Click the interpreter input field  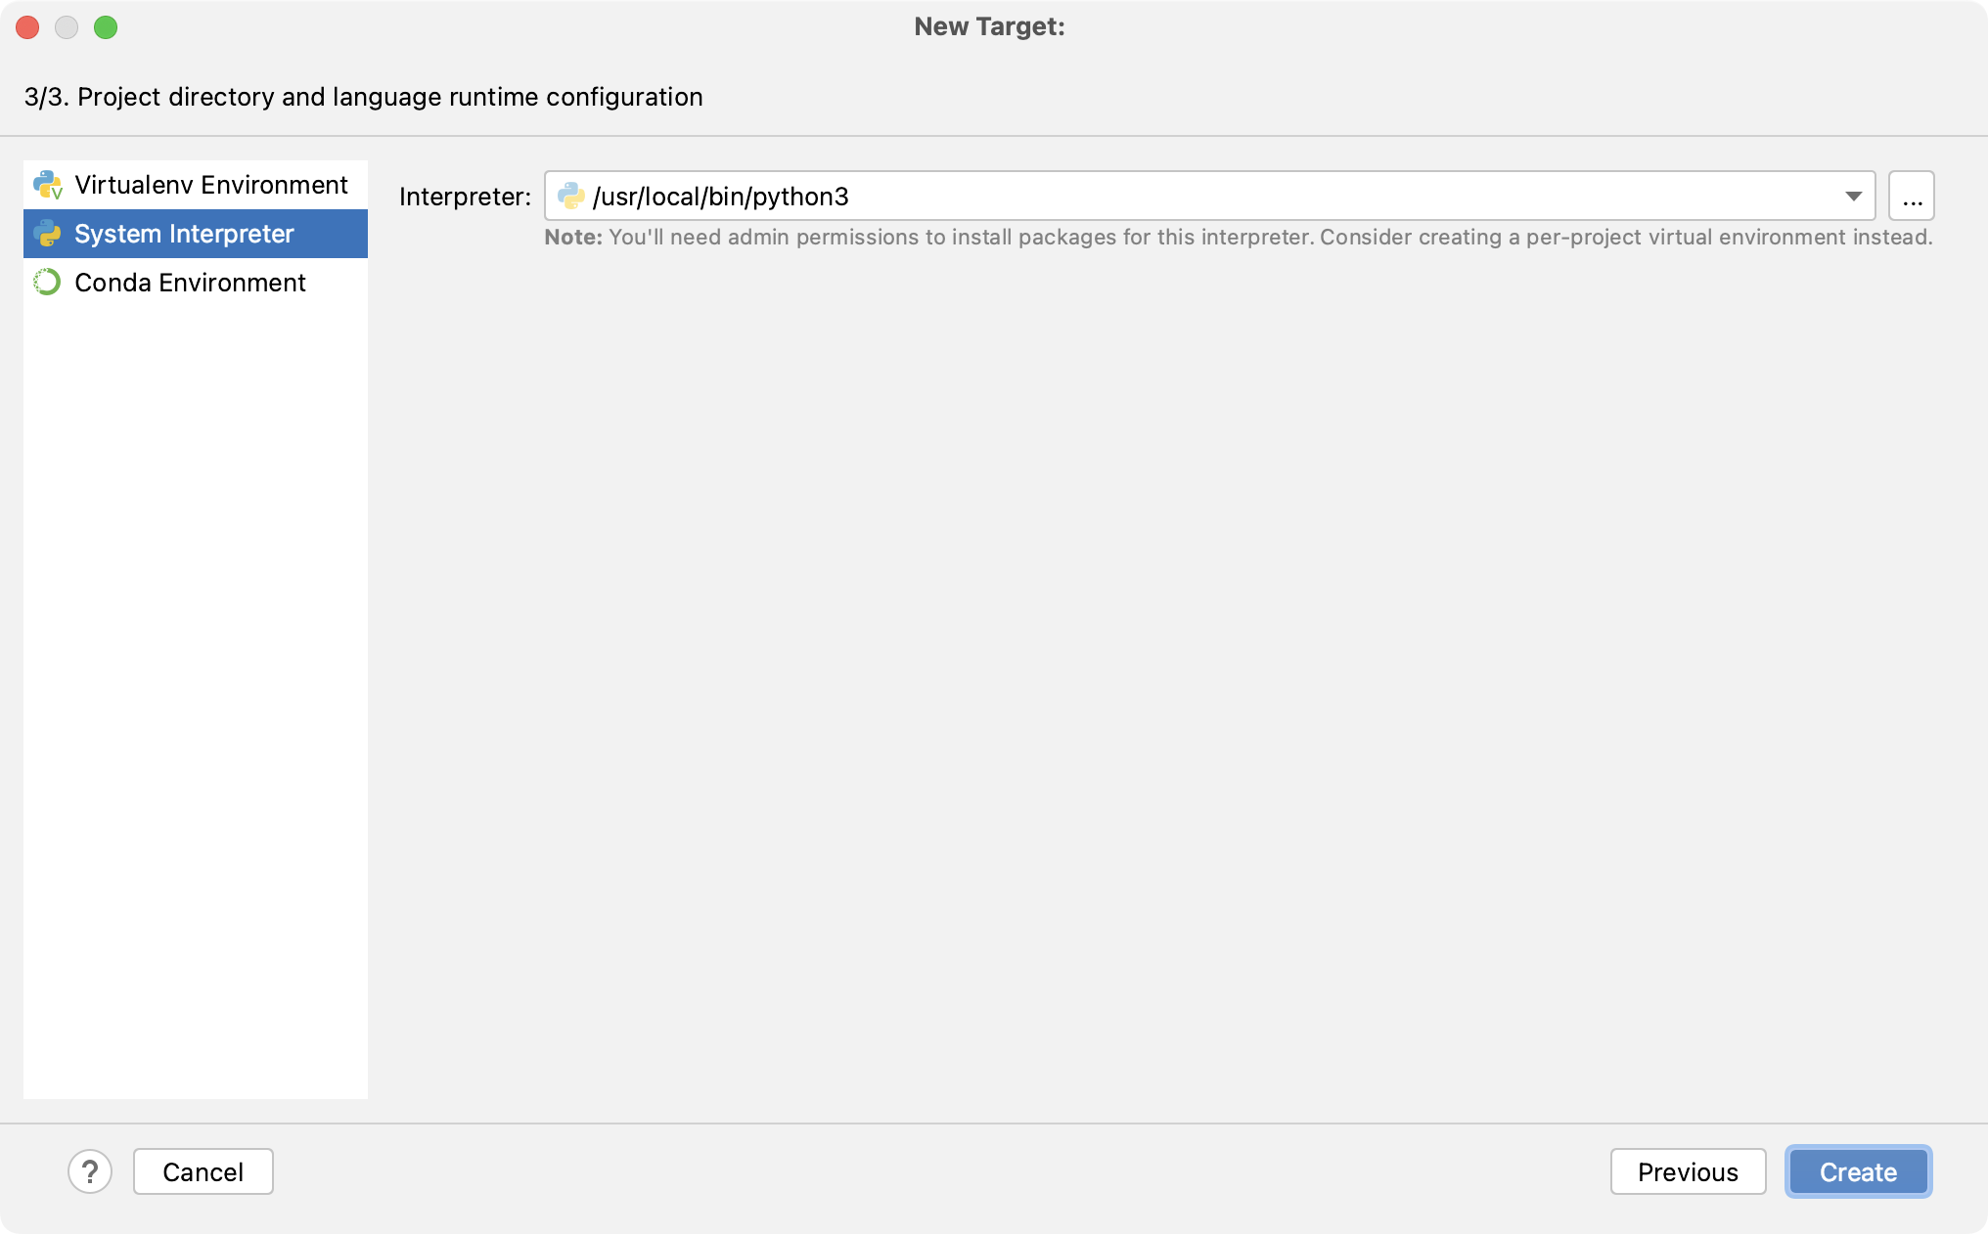1210,197
